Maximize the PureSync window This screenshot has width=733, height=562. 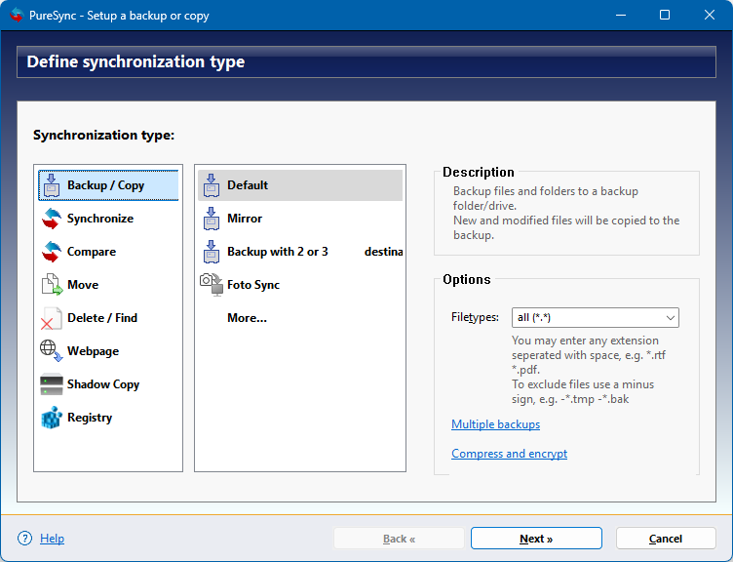coord(665,15)
